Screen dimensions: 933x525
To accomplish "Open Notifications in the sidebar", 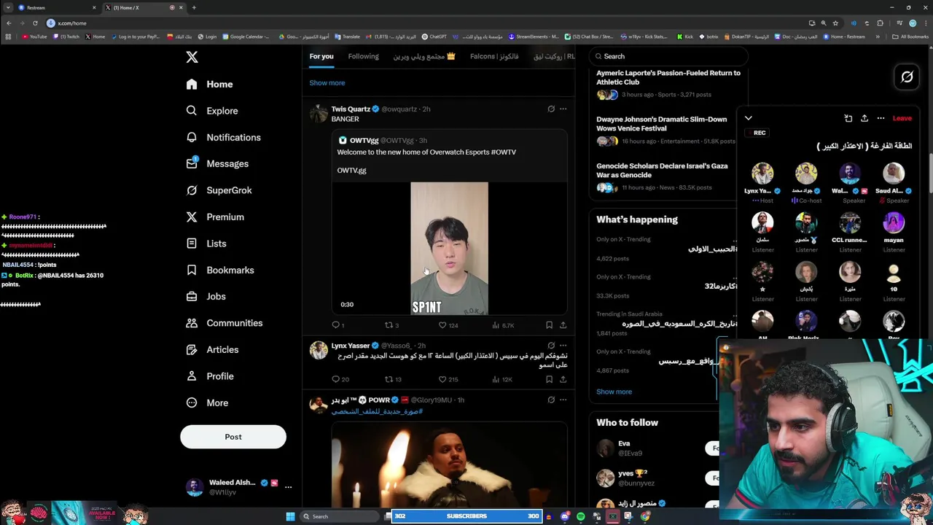I will (223, 137).
